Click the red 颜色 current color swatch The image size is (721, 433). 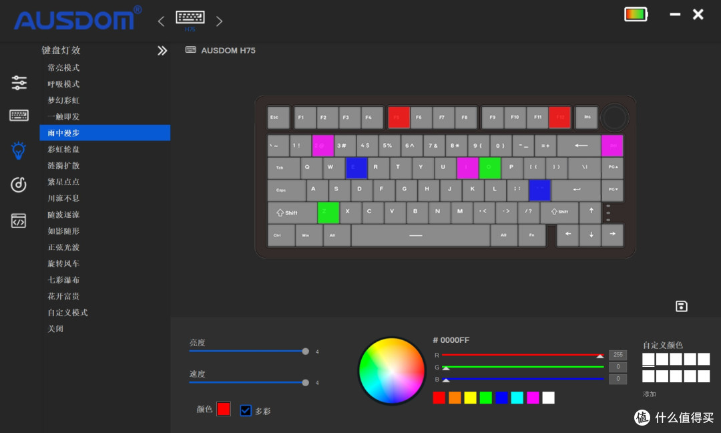point(224,409)
